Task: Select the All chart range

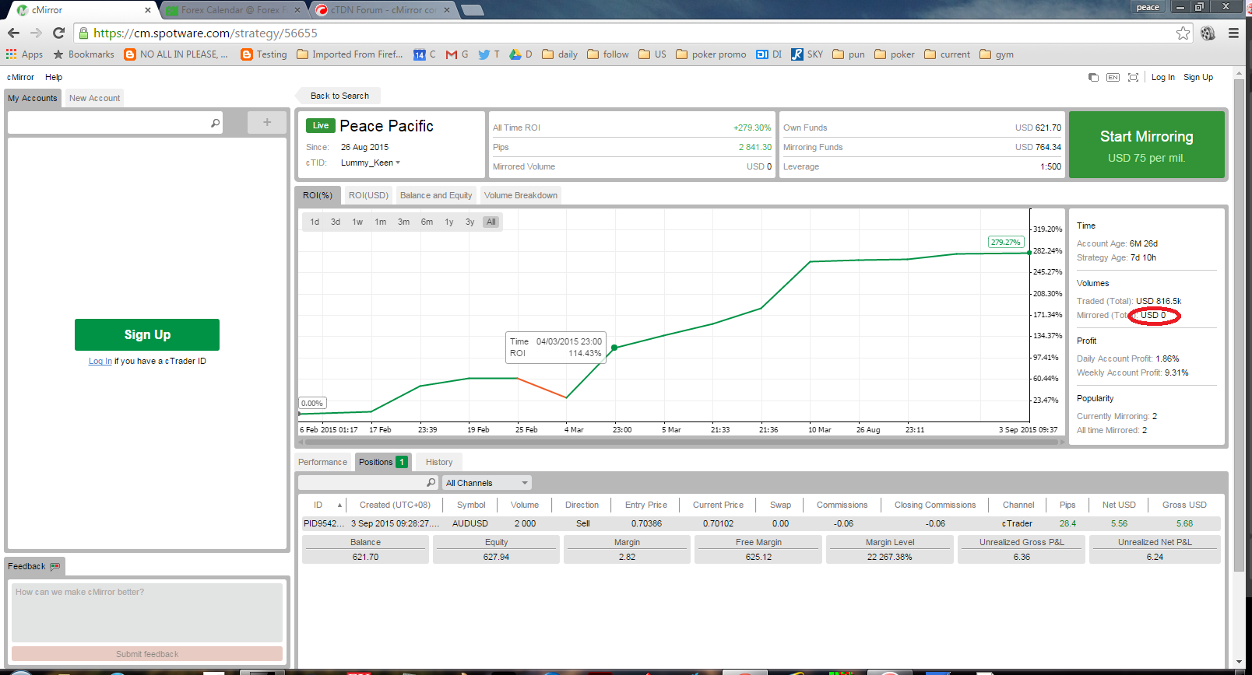Action: pyautogui.click(x=491, y=222)
